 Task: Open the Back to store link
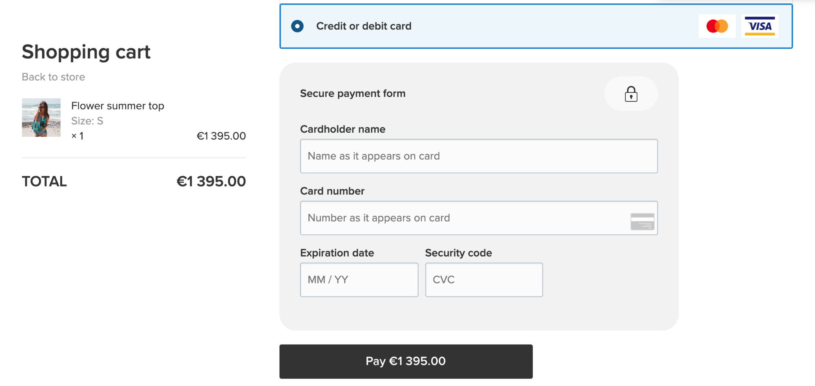tap(53, 77)
